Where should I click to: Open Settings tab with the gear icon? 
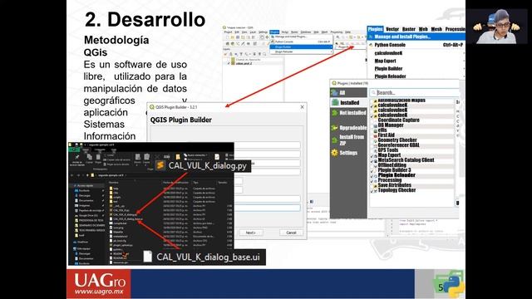point(348,153)
